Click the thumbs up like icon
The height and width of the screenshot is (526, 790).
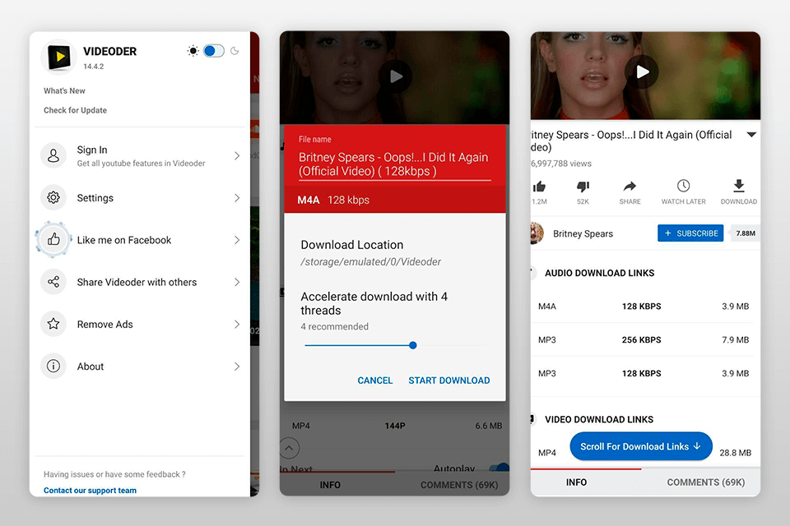541,187
